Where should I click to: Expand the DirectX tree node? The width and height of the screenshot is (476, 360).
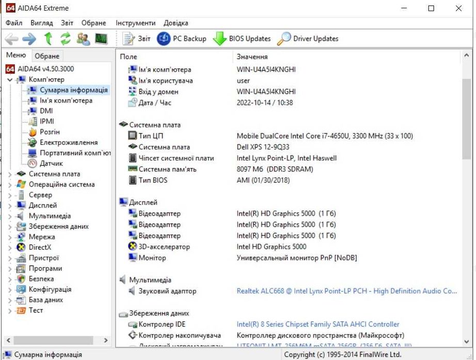click(10, 248)
